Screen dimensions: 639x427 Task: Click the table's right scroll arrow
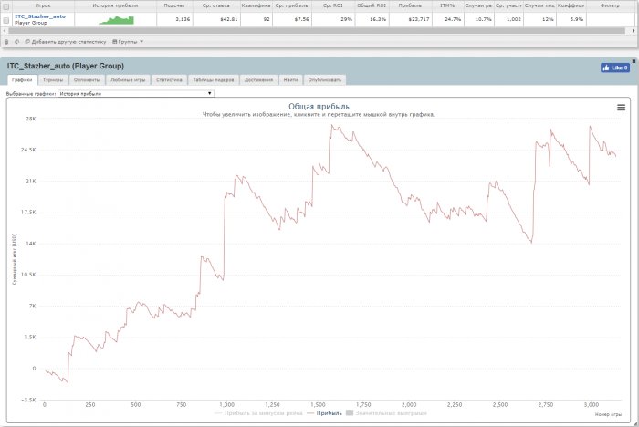[634, 31]
